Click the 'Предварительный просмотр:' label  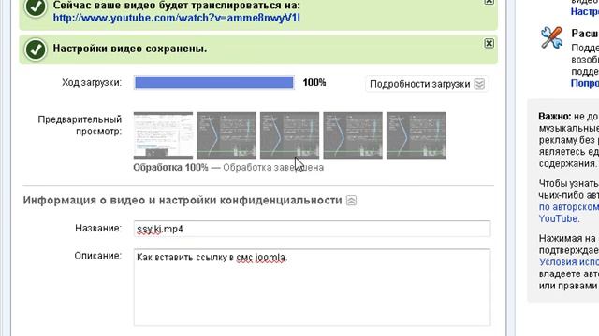pyautogui.click(x=80, y=125)
